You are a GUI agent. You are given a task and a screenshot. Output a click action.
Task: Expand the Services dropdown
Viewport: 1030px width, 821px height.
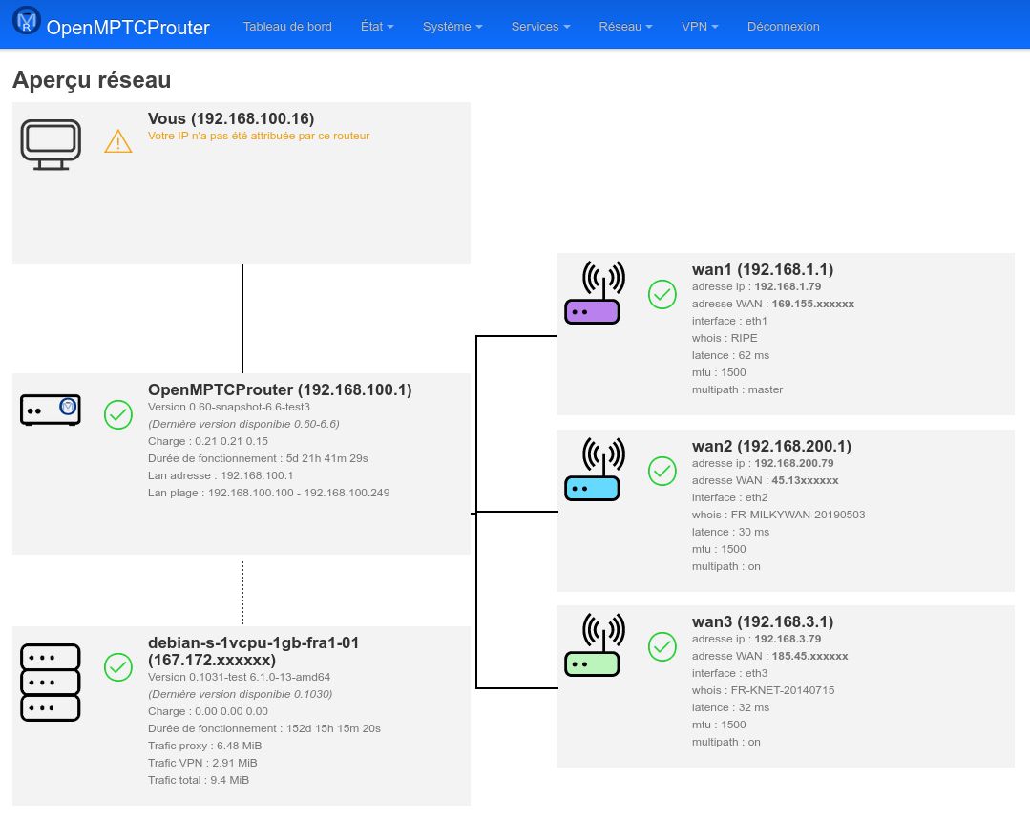pos(539,26)
